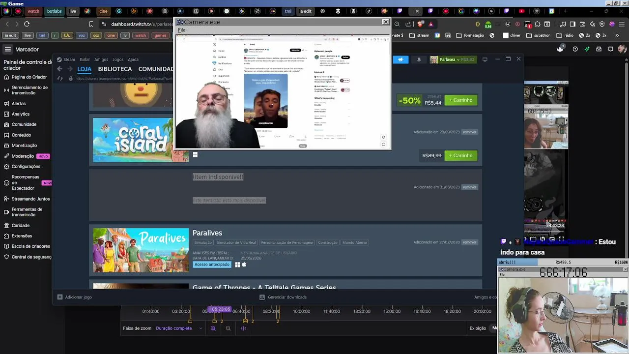The image size is (629, 354).
Task: Add Coral Island to cart
Action: (x=460, y=156)
